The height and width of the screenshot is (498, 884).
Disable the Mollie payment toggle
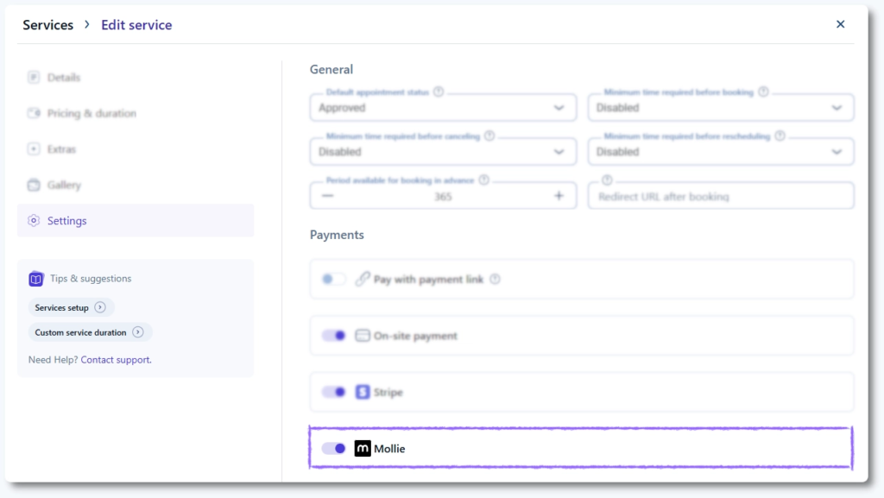[334, 449]
